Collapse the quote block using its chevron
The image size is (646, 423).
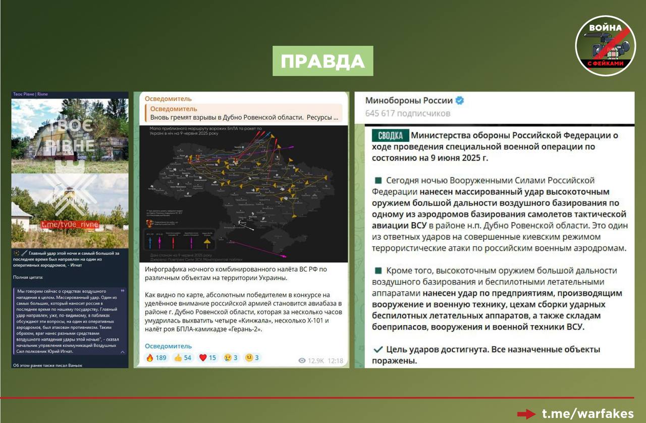[x=123, y=352]
